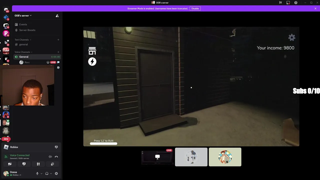Mute the microphone
Screen dimensions: 320x180
37,173
